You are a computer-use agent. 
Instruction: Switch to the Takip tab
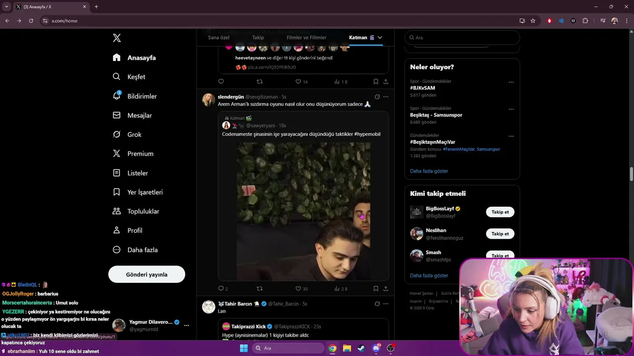click(258, 38)
